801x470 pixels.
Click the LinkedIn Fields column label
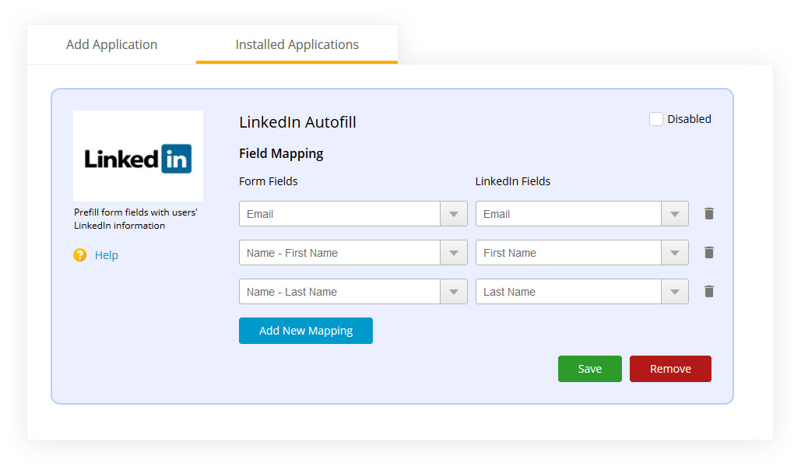click(x=512, y=181)
